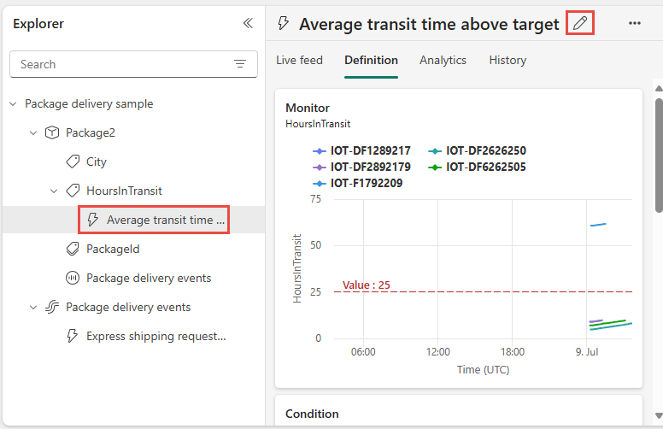Toggle IOT-DF2626250 series in chart legend

coord(485,150)
